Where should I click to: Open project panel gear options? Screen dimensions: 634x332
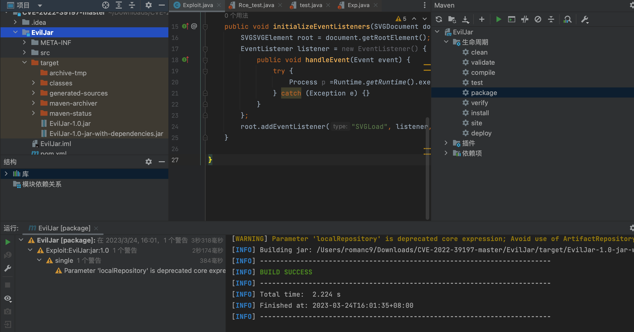pyautogui.click(x=149, y=5)
